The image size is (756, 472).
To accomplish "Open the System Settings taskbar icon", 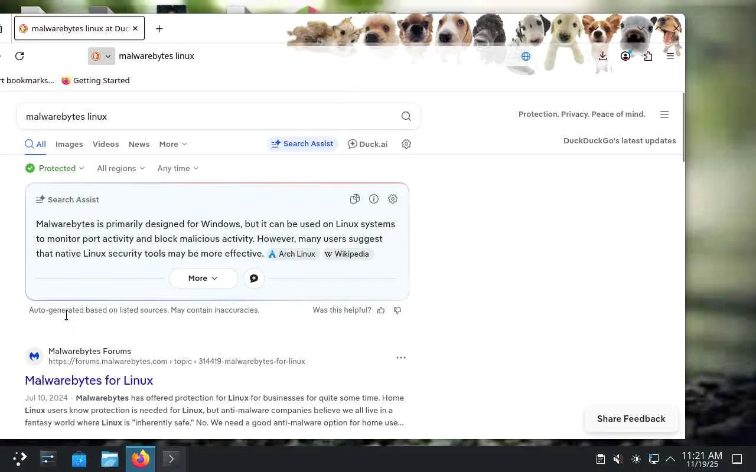I will click(x=48, y=458).
